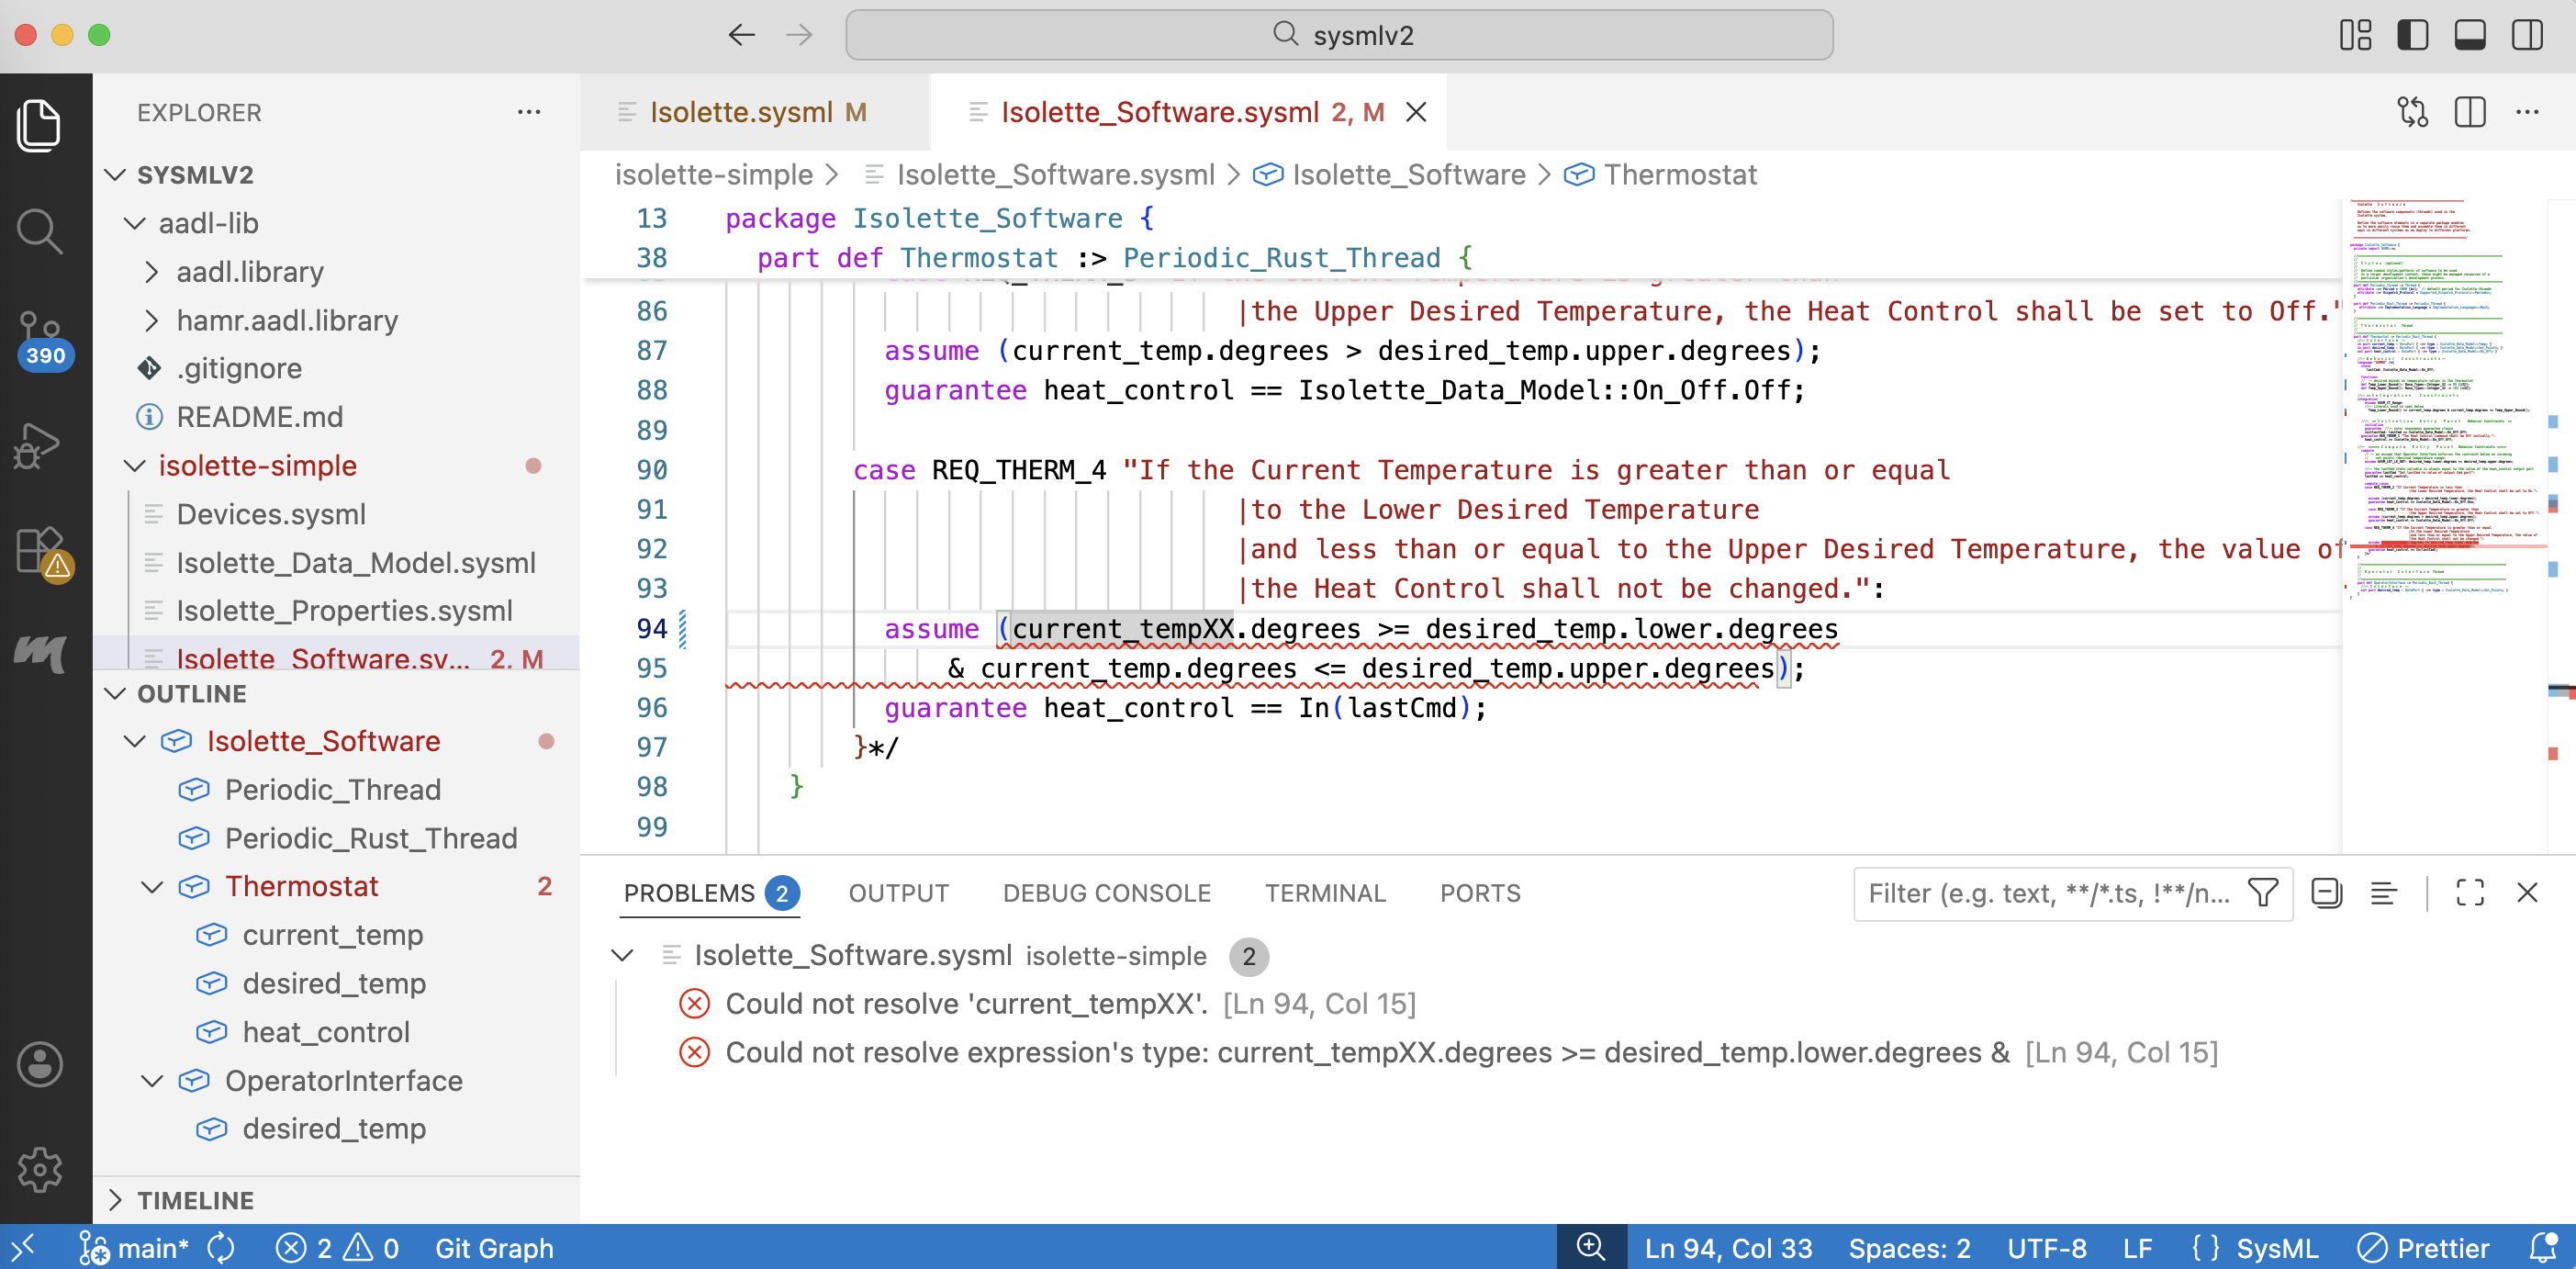Open the compare changes icon in editor toolbar
The image size is (2576, 1269).
(x=2413, y=112)
